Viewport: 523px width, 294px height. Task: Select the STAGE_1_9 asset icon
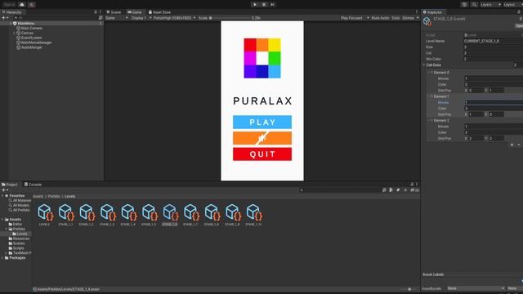(x=232, y=212)
